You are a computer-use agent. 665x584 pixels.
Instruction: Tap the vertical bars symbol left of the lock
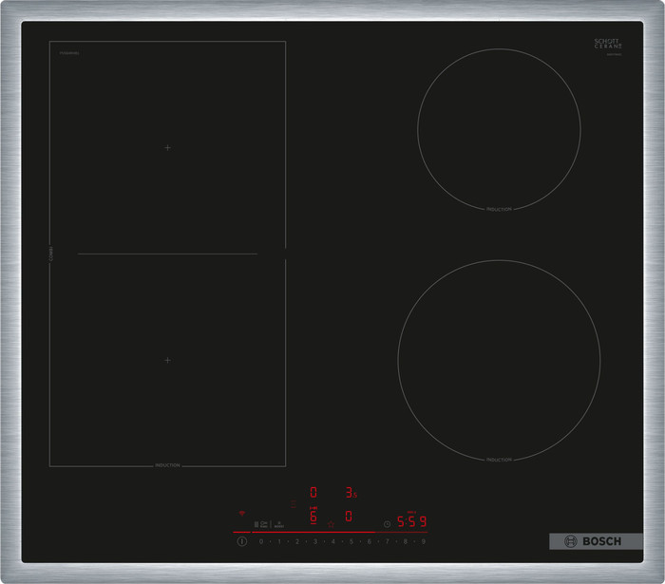point(256,525)
